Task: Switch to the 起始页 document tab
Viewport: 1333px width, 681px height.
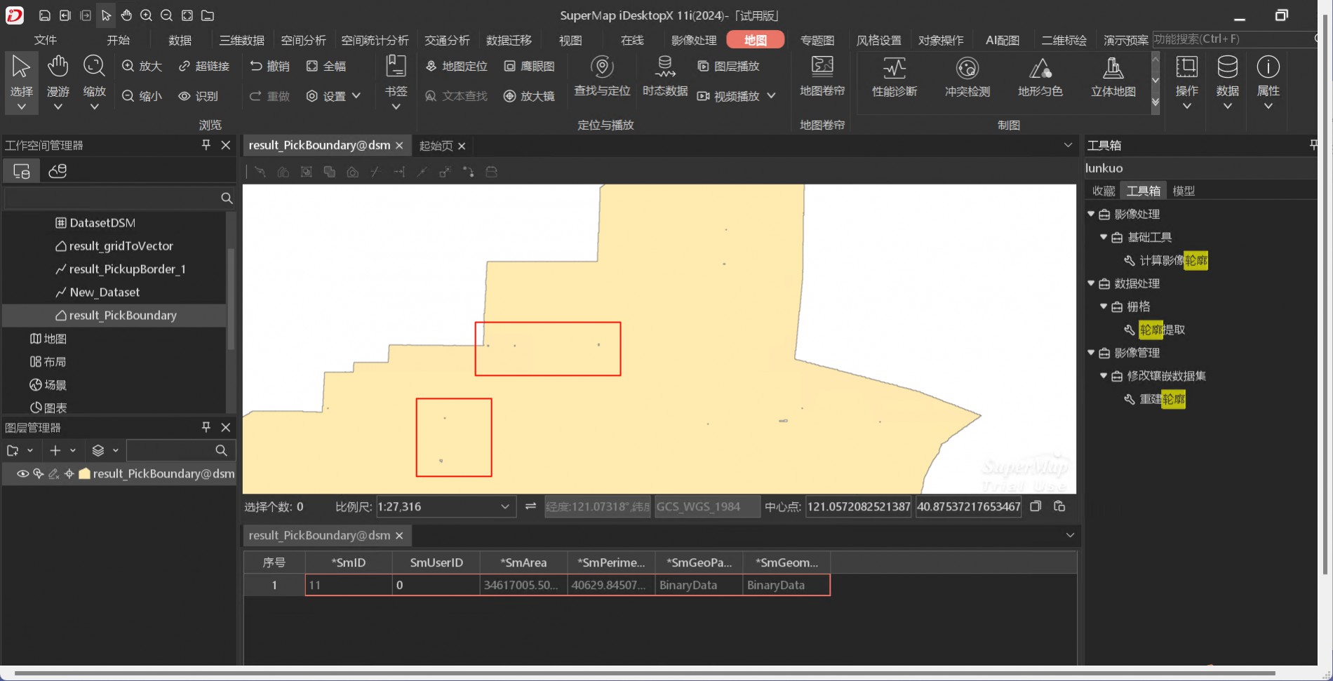Action: click(436, 145)
